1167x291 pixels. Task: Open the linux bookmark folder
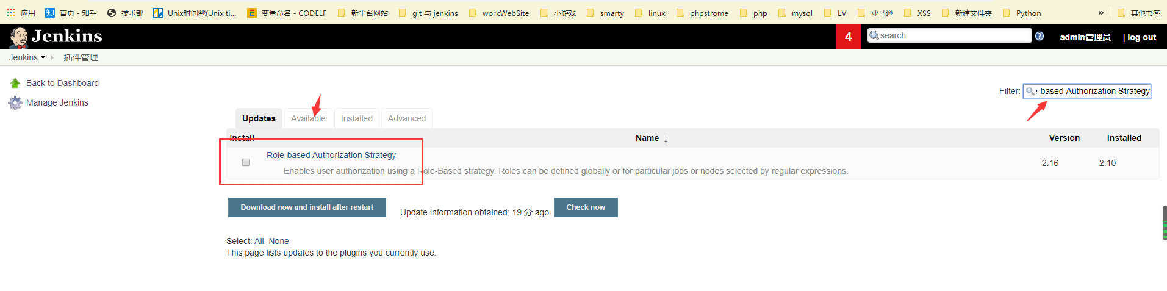point(650,13)
